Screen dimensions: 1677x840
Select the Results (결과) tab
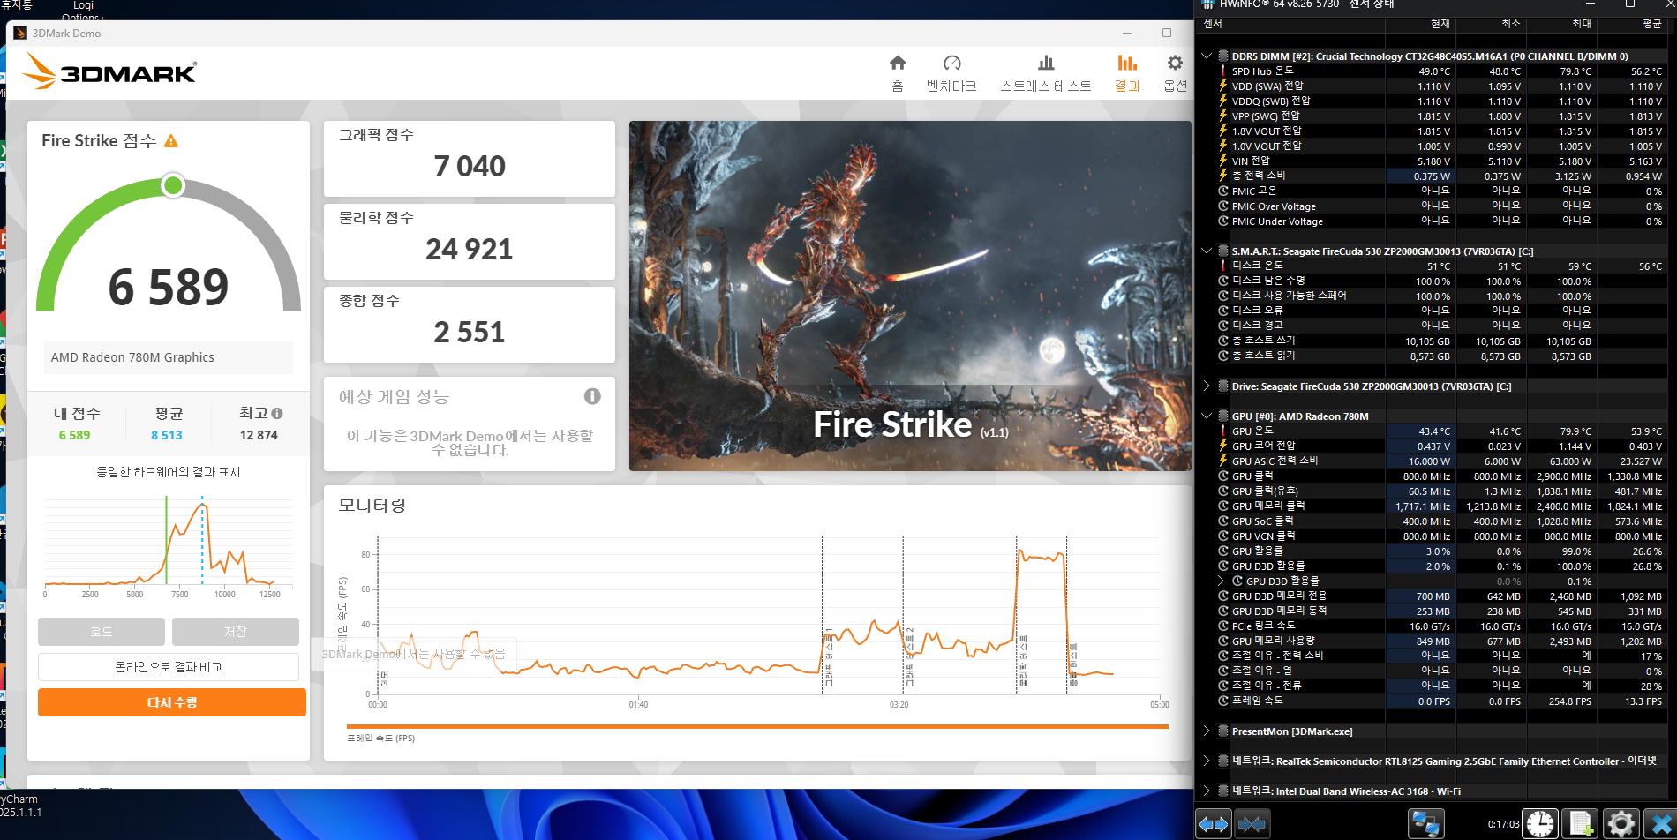point(1127,73)
